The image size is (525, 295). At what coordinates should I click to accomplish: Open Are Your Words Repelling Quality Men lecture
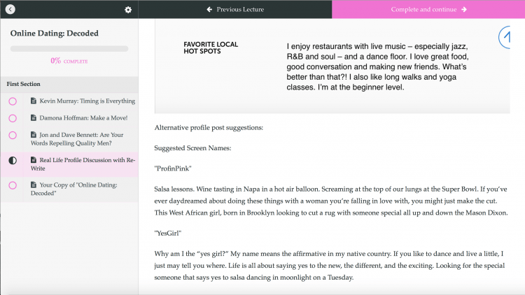[x=77, y=139]
